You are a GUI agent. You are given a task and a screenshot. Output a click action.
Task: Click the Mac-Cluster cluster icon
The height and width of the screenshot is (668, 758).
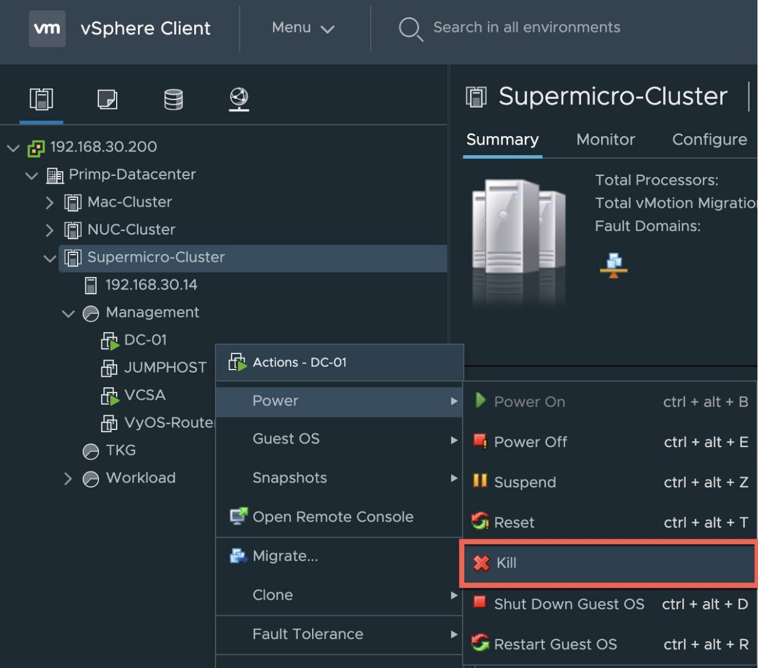coord(73,203)
